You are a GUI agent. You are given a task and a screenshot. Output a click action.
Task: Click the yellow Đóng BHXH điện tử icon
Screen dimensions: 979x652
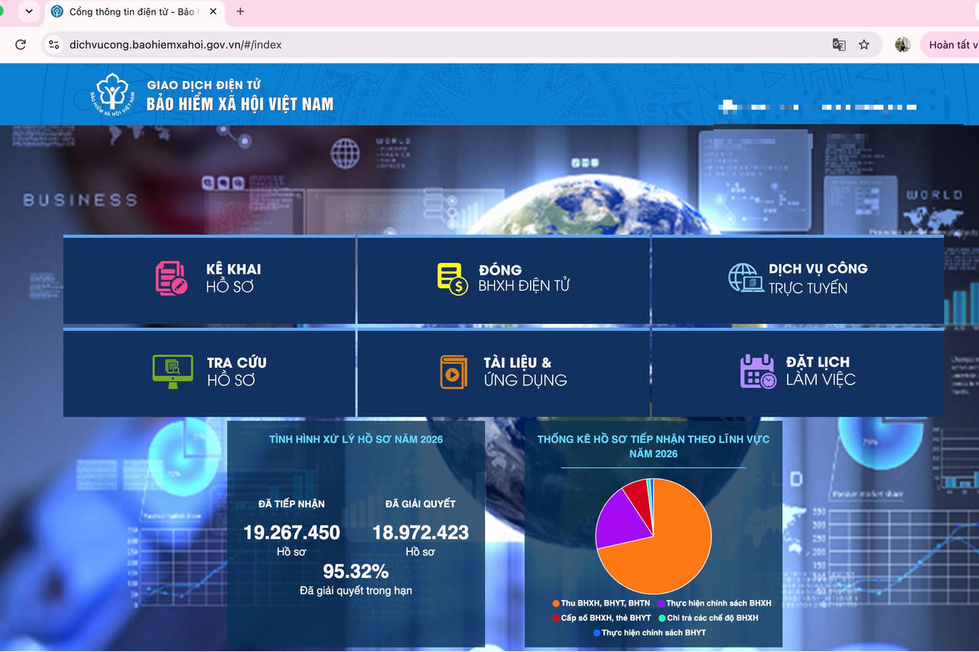point(452,279)
